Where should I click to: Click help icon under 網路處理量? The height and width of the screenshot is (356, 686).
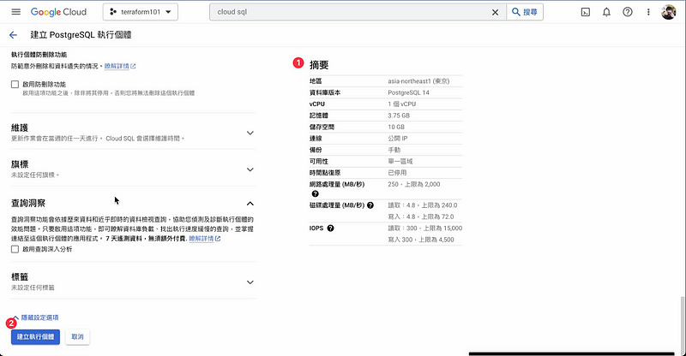point(315,194)
